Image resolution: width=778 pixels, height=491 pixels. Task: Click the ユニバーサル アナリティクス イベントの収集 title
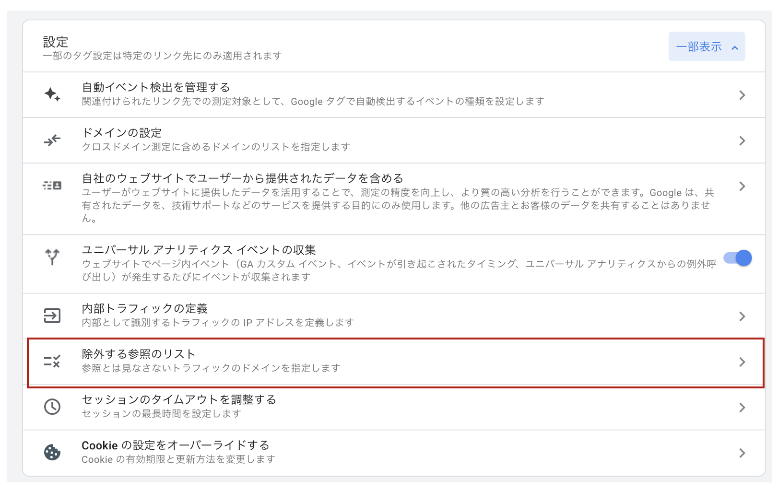pyautogui.click(x=199, y=250)
